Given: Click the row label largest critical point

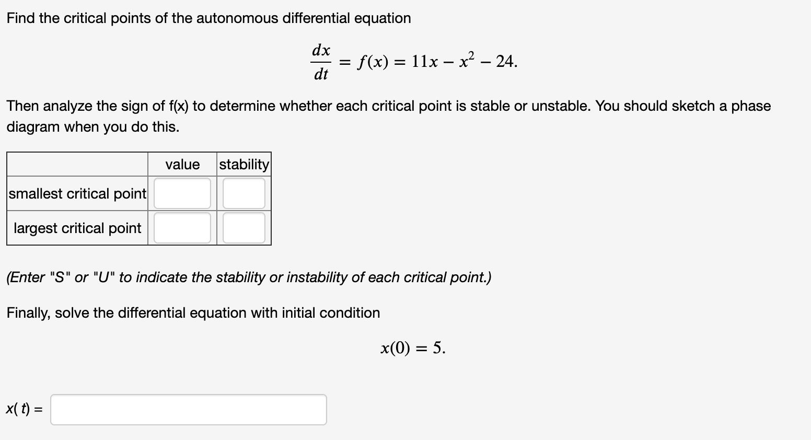Looking at the screenshot, I should [76, 227].
